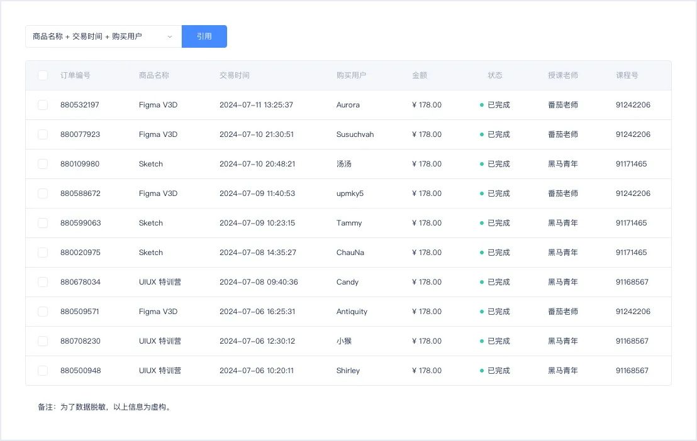Click buyer name upmky5
The width and height of the screenshot is (697, 441).
point(350,193)
